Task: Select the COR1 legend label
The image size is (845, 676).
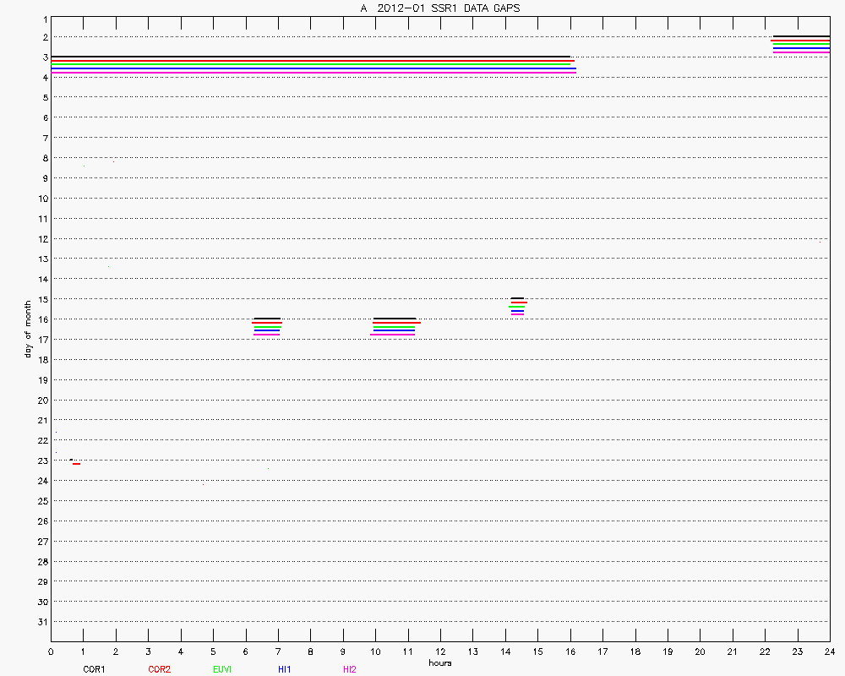Action: (94, 669)
